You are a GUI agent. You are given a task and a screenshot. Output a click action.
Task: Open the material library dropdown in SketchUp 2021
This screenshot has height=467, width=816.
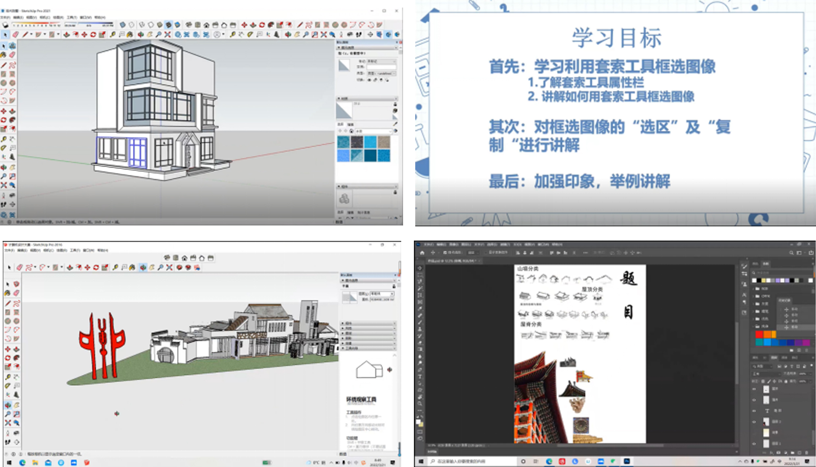390,131
